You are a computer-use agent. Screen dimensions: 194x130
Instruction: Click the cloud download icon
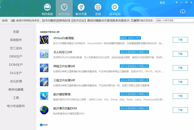click(183, 11)
